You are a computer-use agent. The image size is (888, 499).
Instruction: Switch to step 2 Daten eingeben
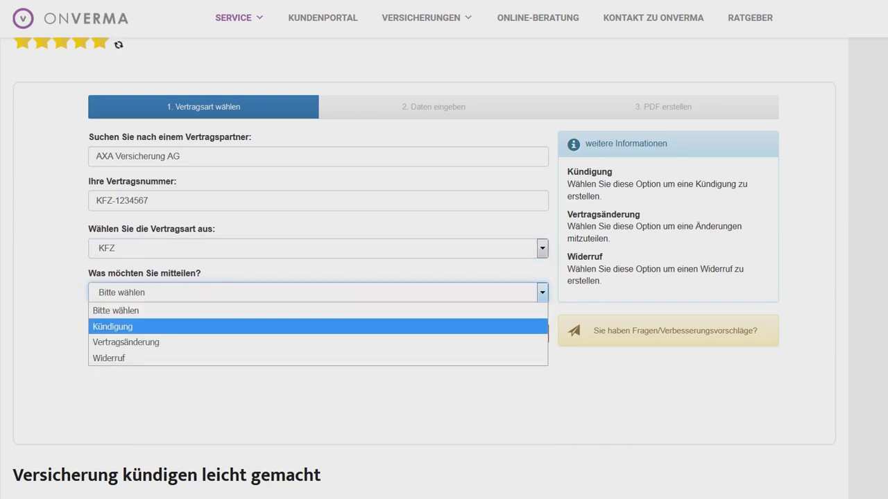434,107
